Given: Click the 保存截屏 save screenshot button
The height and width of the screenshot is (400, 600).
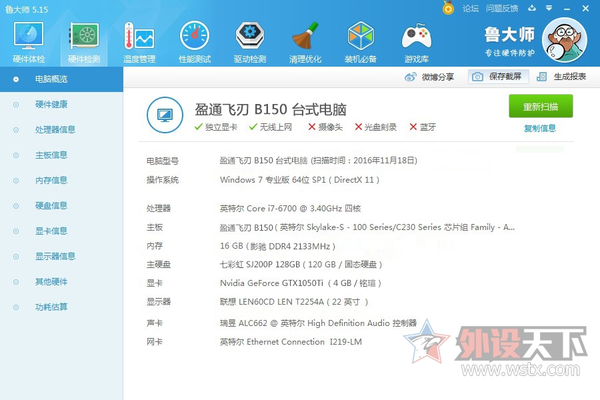Looking at the screenshot, I should pos(498,77).
